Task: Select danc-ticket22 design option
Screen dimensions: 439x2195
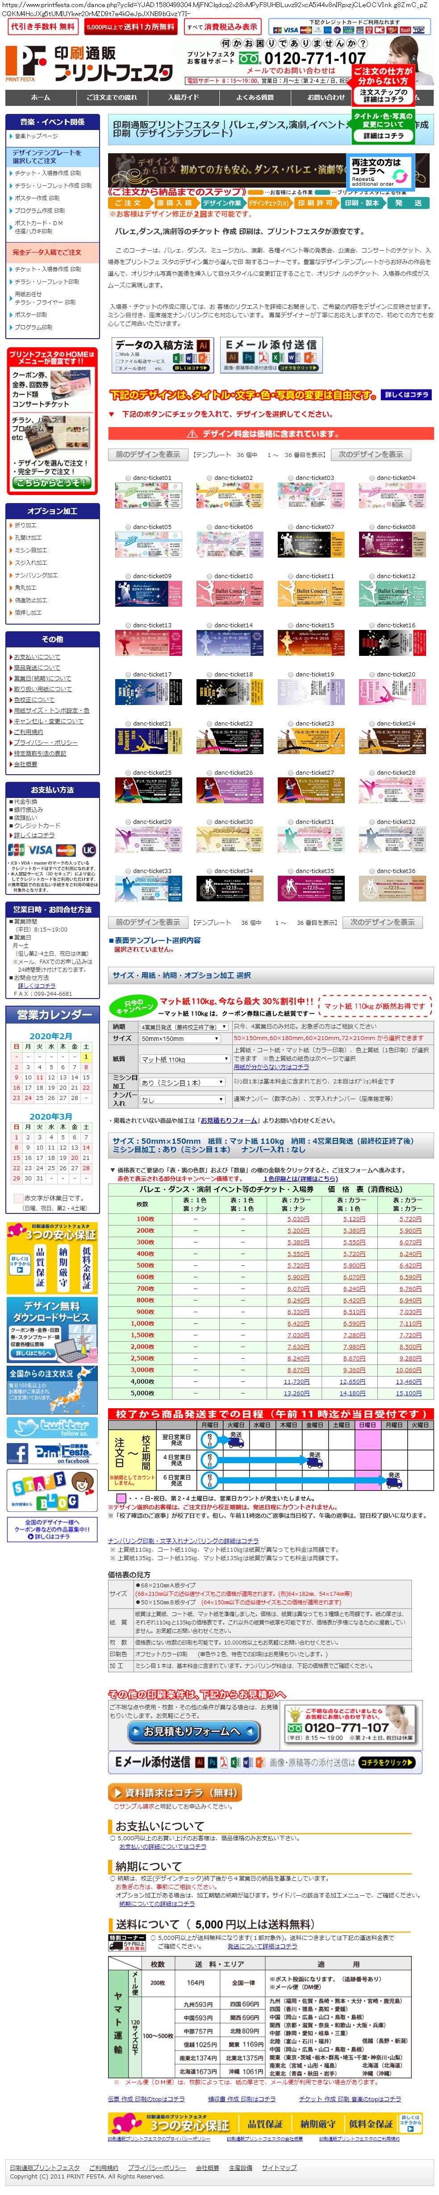Action: pos(209,723)
